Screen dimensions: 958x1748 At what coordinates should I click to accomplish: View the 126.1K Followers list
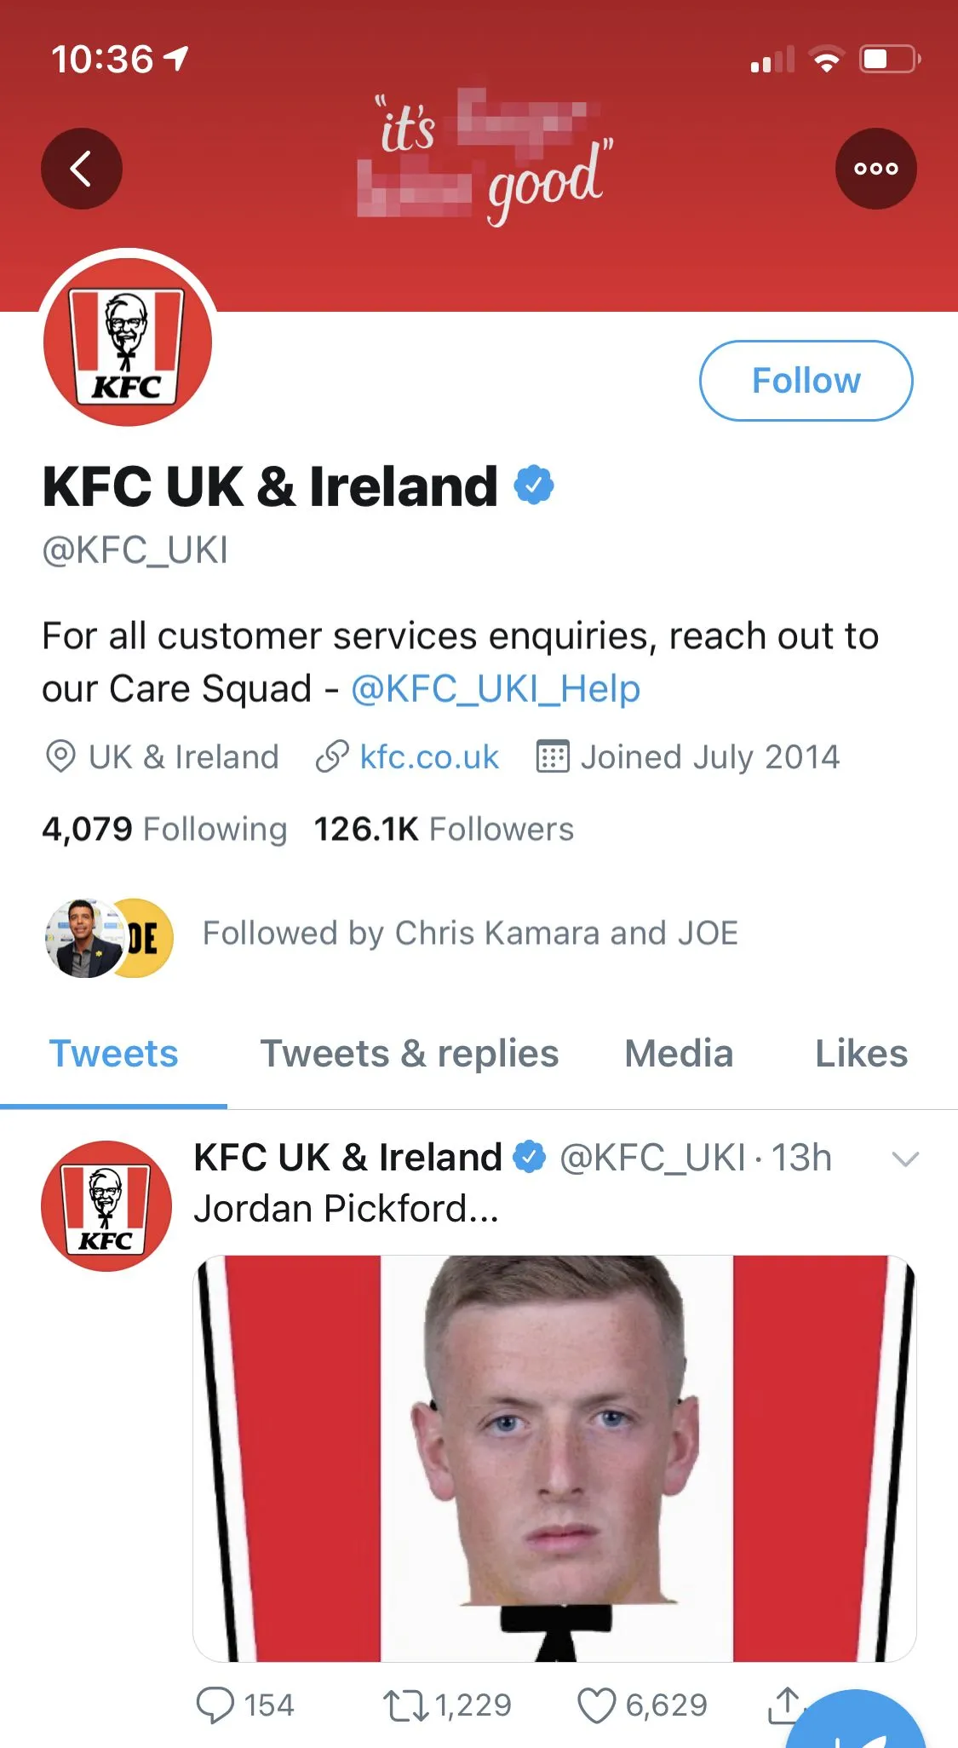click(444, 829)
